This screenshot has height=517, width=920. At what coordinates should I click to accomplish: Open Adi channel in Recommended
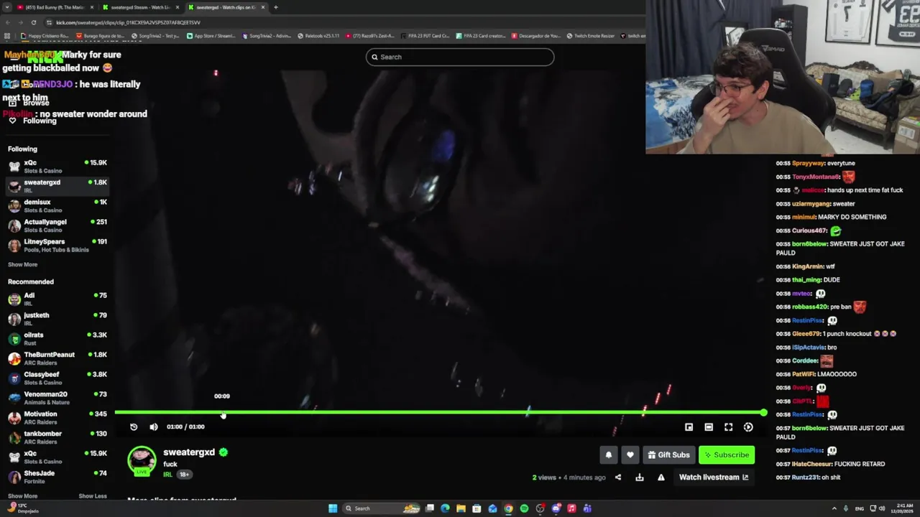click(x=57, y=299)
